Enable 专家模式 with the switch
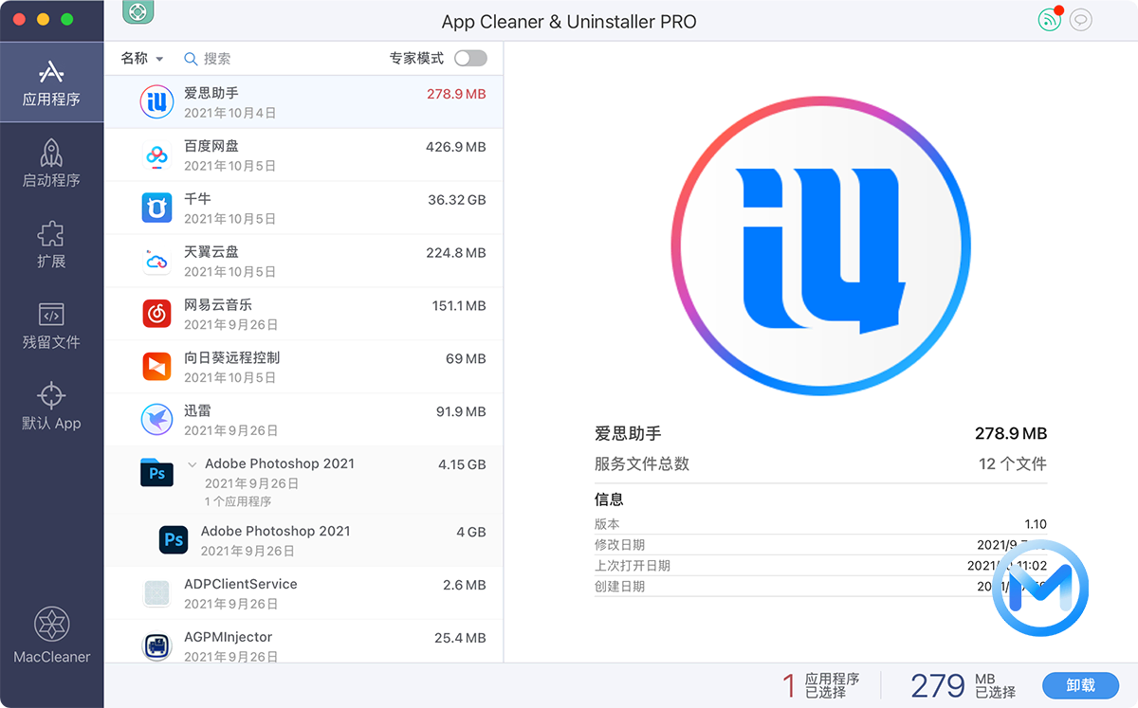 pyautogui.click(x=470, y=58)
